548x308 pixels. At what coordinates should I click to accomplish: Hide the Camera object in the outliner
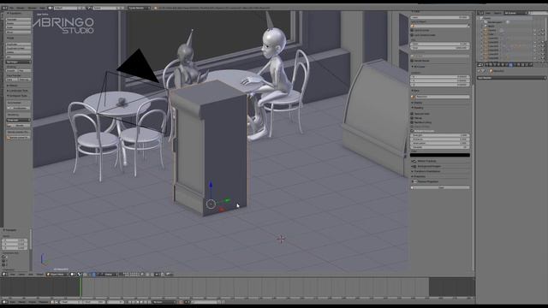[x=534, y=30]
